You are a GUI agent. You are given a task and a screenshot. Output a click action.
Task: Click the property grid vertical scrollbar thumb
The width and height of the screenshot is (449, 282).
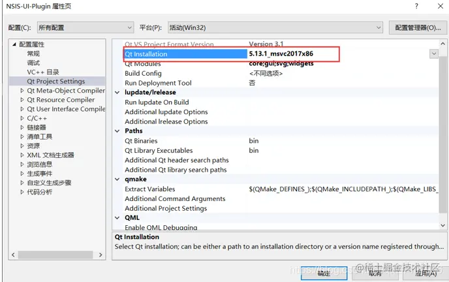(x=442, y=134)
